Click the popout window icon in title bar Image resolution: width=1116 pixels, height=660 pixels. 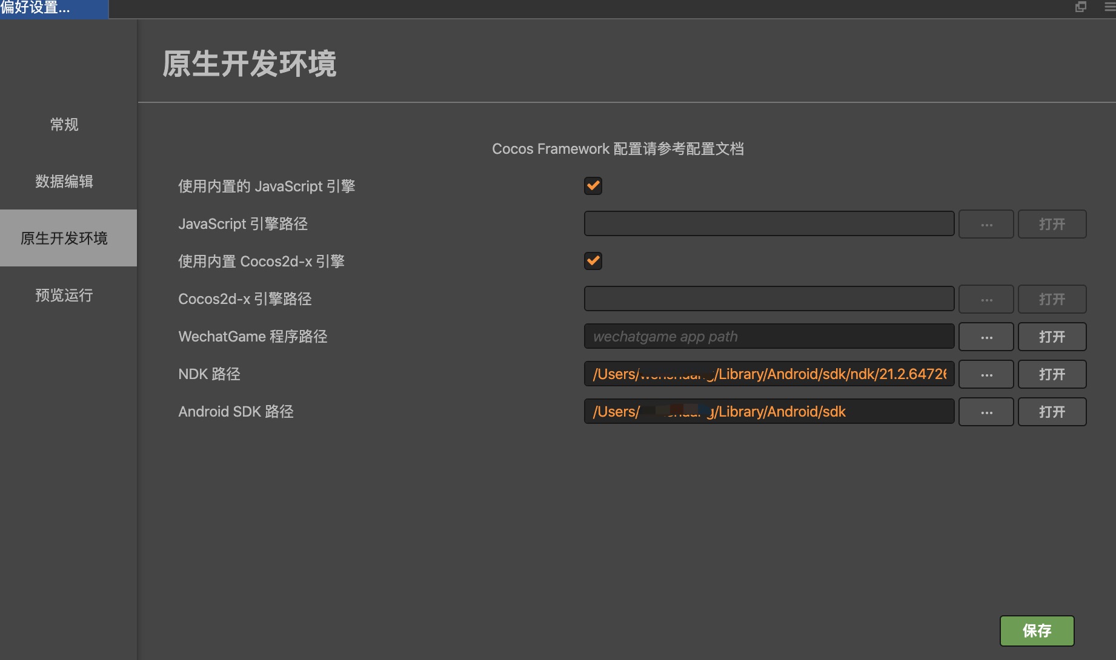click(1081, 7)
